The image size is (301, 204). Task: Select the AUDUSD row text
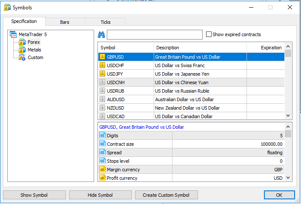click(x=116, y=99)
